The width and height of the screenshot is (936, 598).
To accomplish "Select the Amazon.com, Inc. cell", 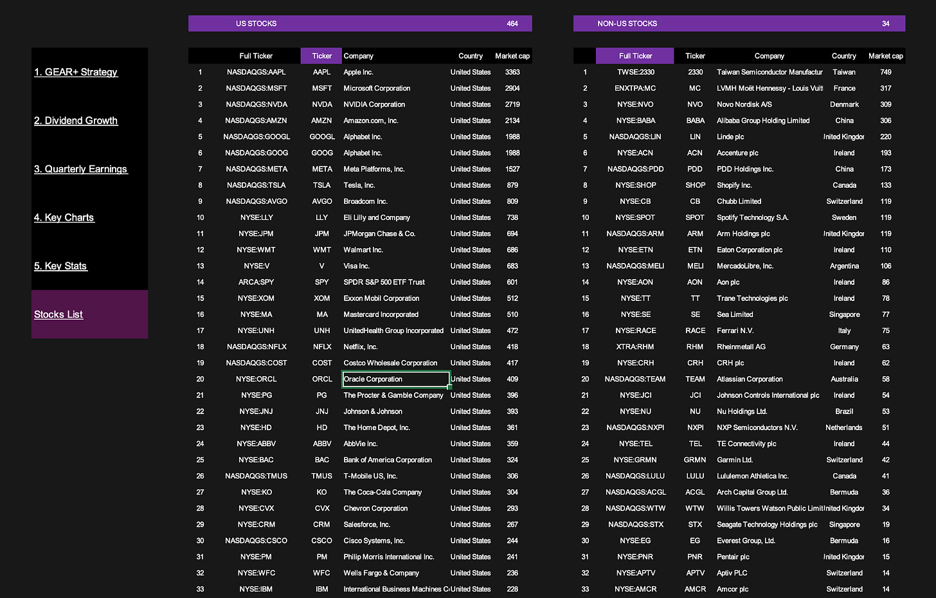I will (x=371, y=120).
